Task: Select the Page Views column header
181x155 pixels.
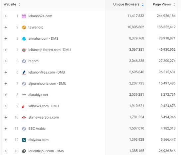Action: tap(162, 4)
